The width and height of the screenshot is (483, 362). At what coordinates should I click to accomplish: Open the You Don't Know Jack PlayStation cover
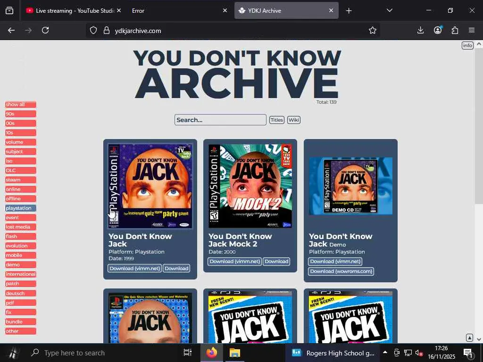[x=150, y=186]
